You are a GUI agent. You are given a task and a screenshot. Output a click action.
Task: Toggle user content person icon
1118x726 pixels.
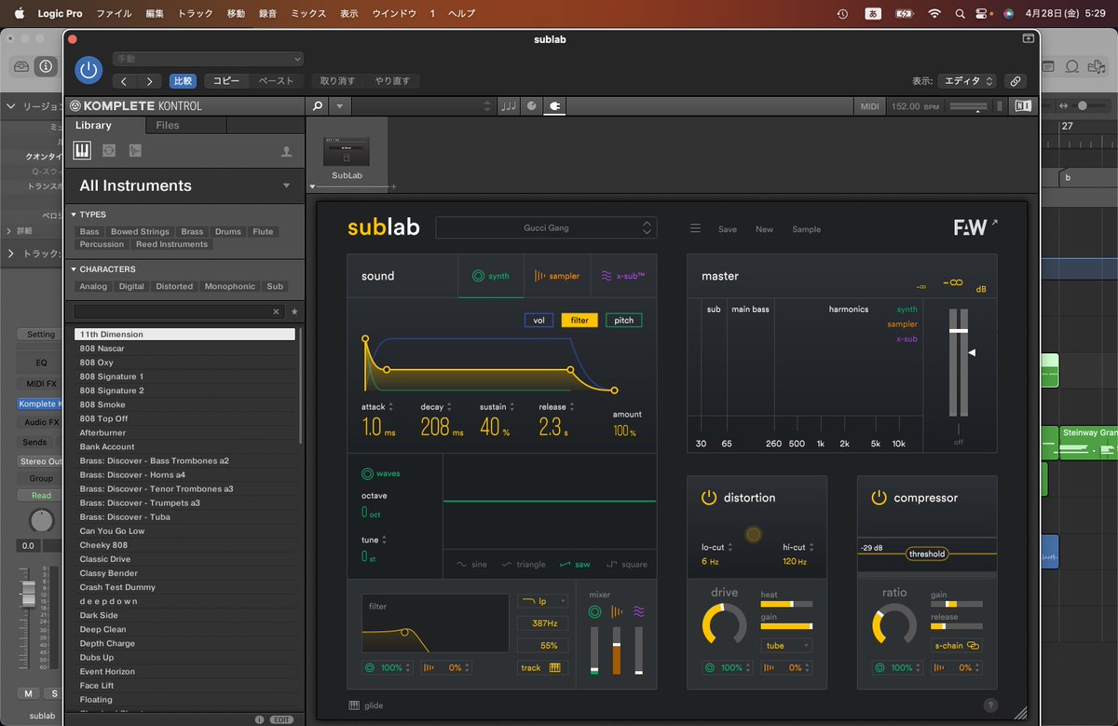coord(286,151)
